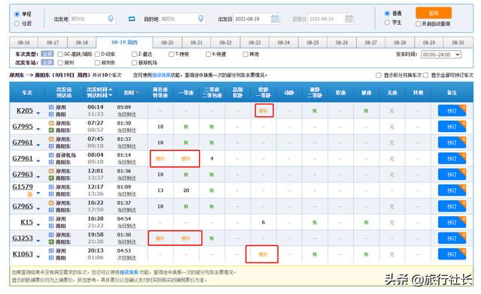481x294 pixels.
Task: Click 预订 button for train K205
Action: [452, 111]
